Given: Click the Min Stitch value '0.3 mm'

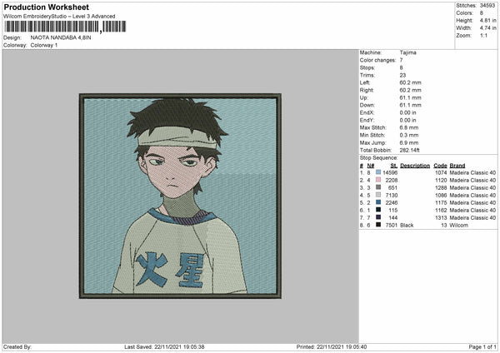Looking at the screenshot, I should pyautogui.click(x=409, y=136).
